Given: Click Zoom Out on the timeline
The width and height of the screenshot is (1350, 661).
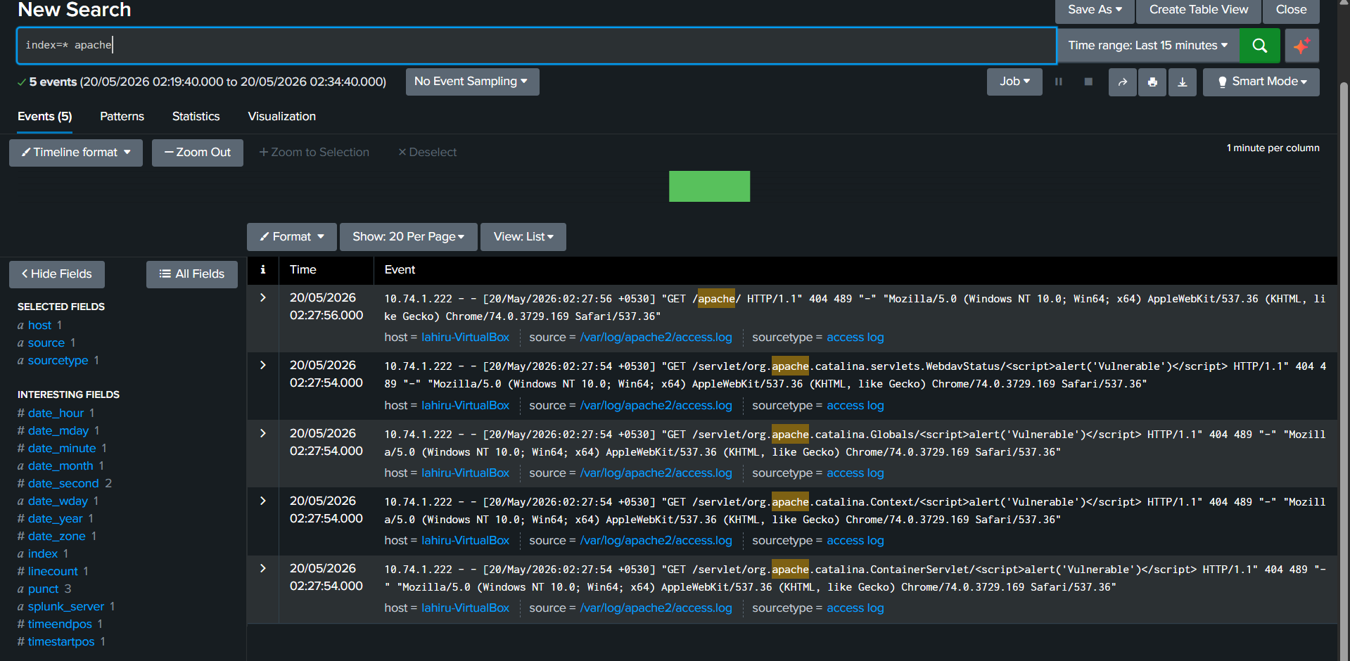Looking at the screenshot, I should (198, 153).
